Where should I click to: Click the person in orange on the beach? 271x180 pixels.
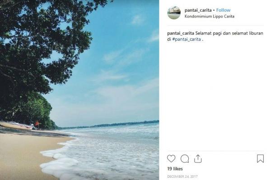(37, 125)
